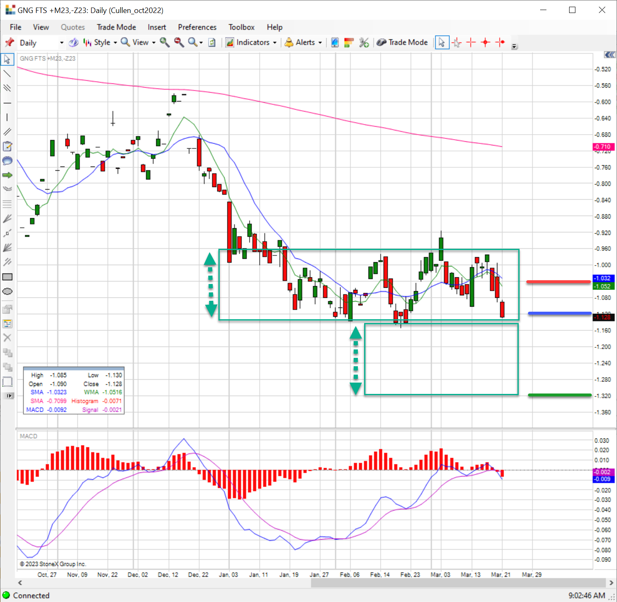617x602 pixels.
Task: Open the Indicators toolbar button
Action: point(247,42)
